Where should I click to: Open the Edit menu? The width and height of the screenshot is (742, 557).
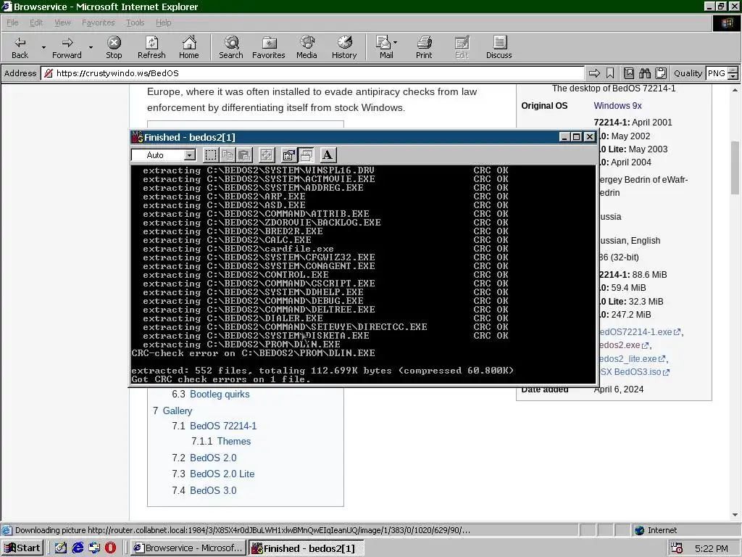coord(36,22)
